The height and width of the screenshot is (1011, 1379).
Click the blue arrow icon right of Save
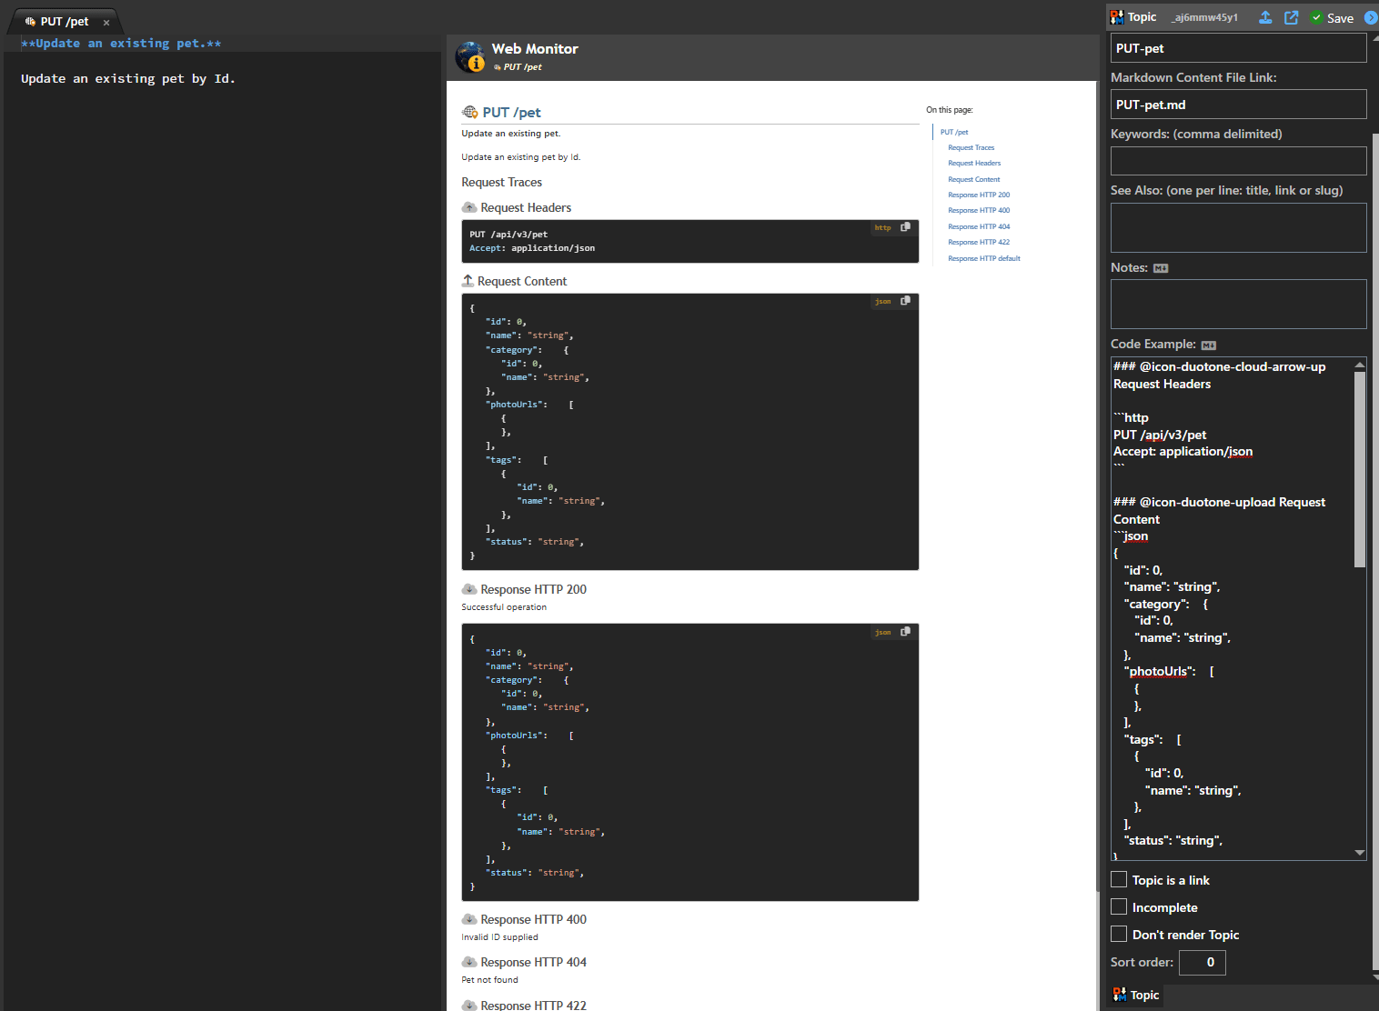click(1372, 17)
